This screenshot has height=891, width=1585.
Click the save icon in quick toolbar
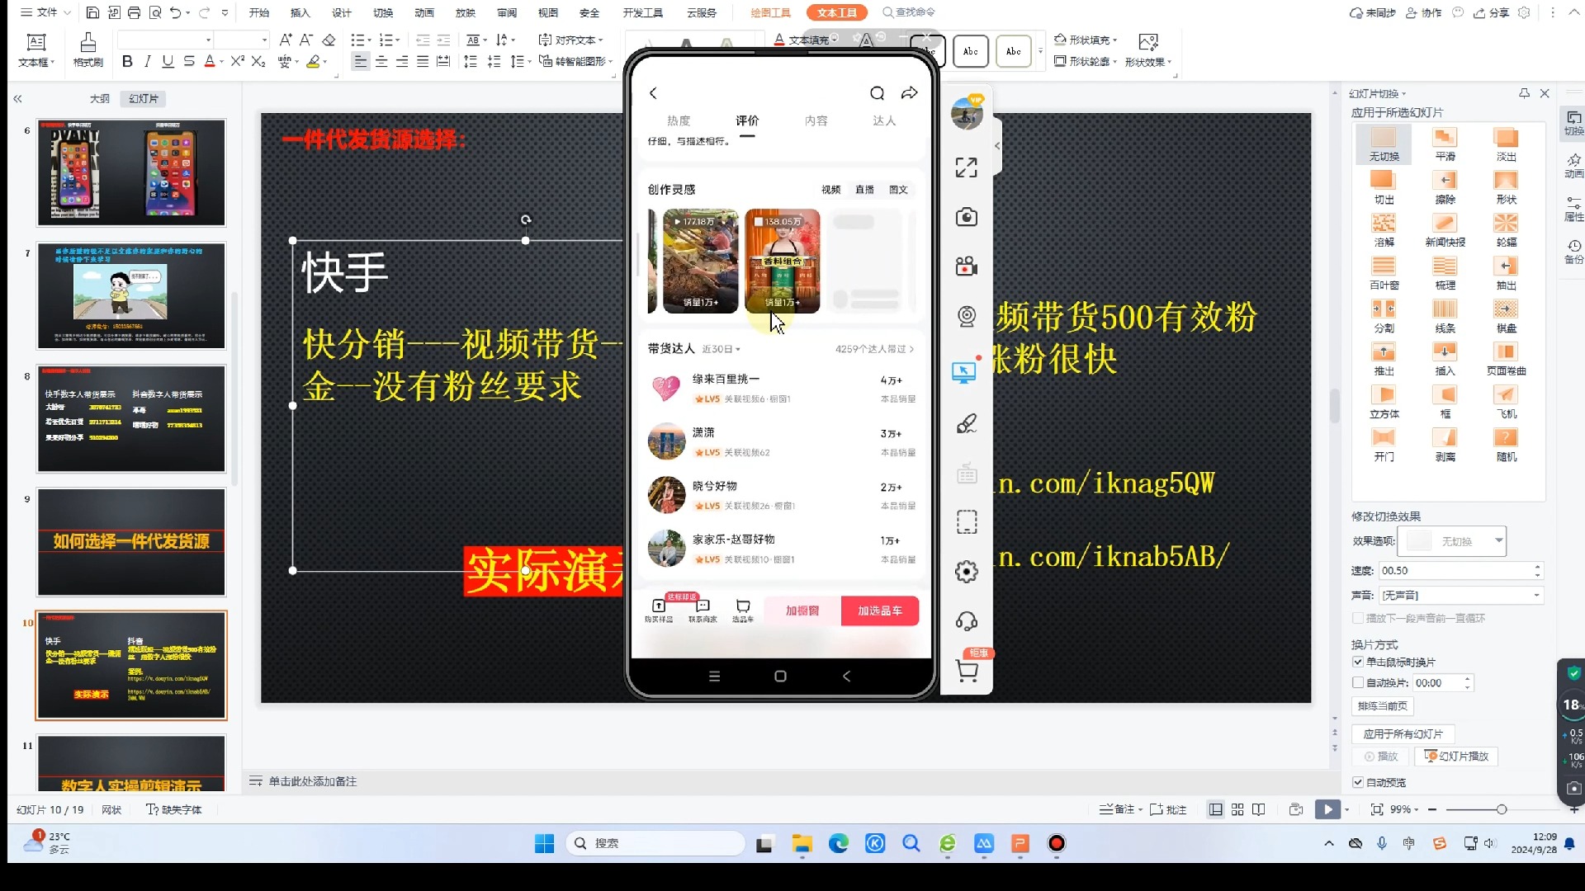point(92,12)
